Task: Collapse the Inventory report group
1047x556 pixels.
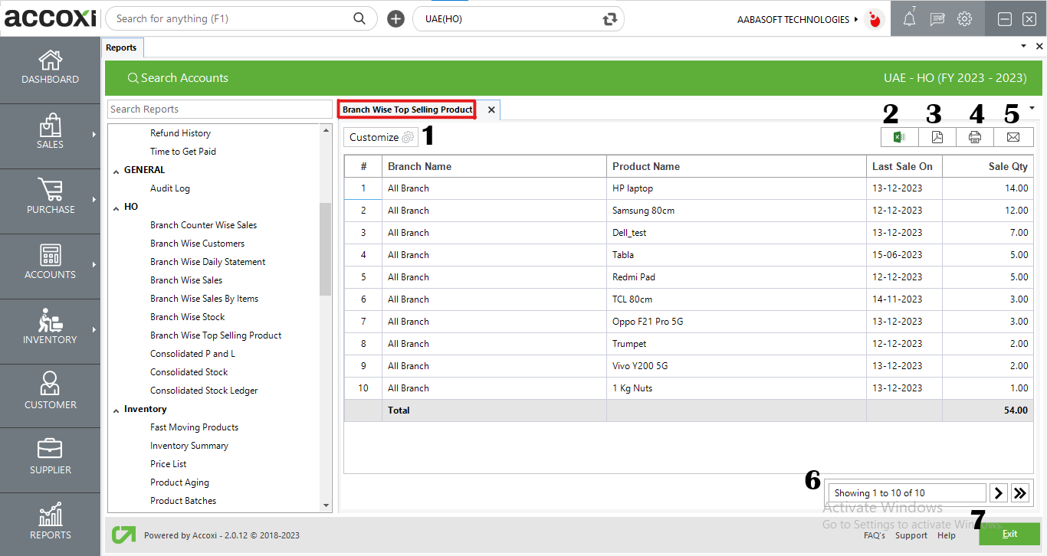Action: click(x=117, y=410)
